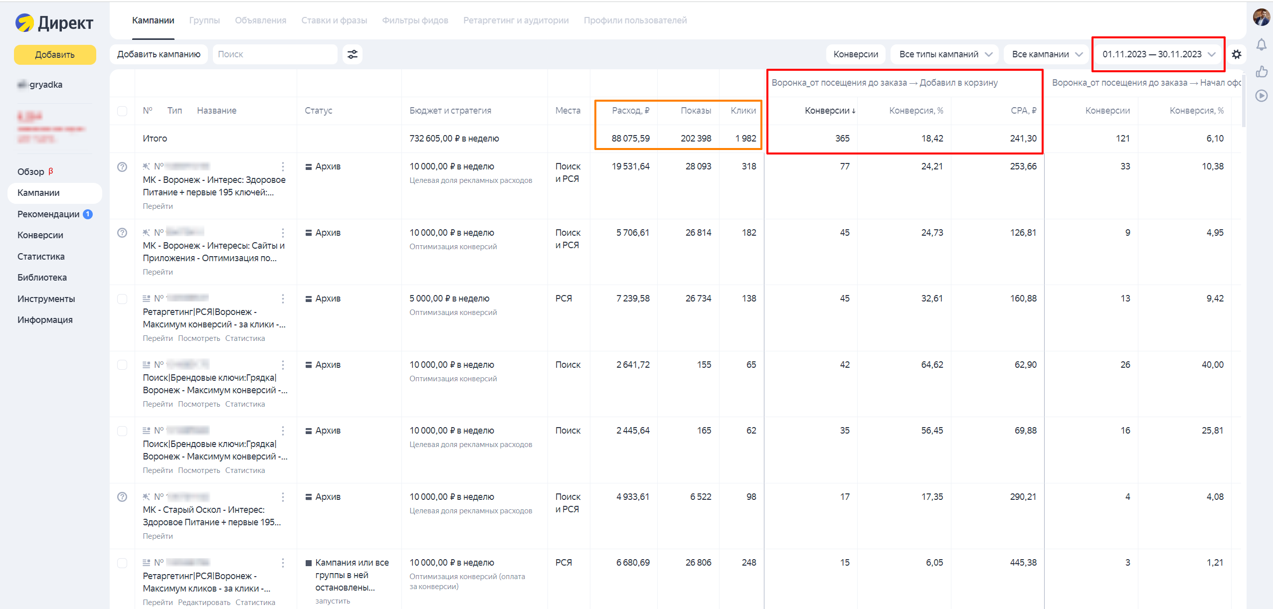1273x609 pixels.
Task: Open the search filter settings icon
Action: coord(353,54)
